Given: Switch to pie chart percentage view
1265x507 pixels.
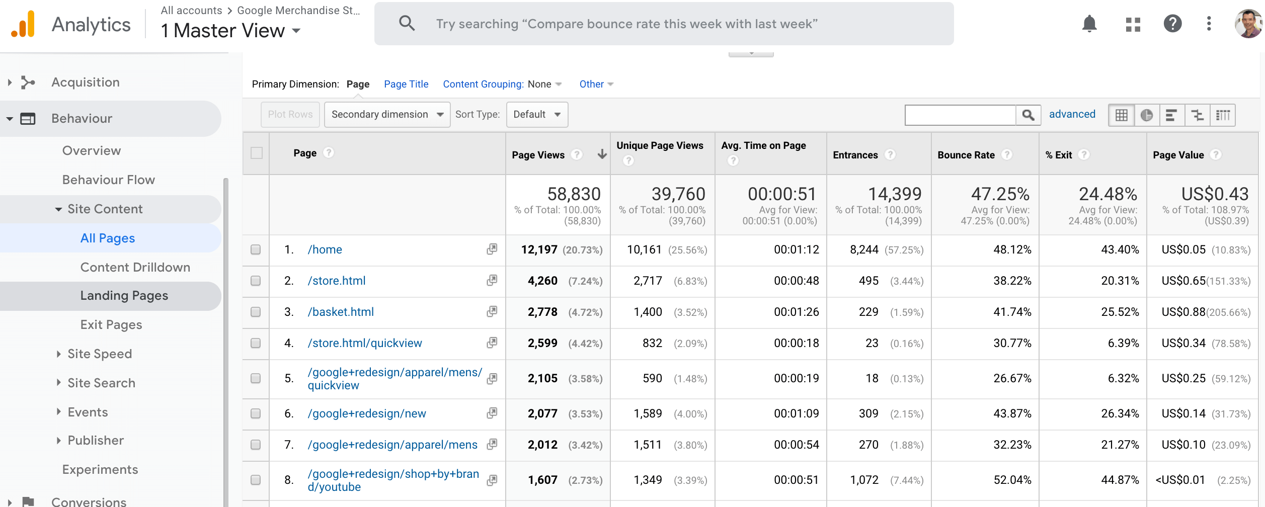Looking at the screenshot, I should [x=1146, y=115].
